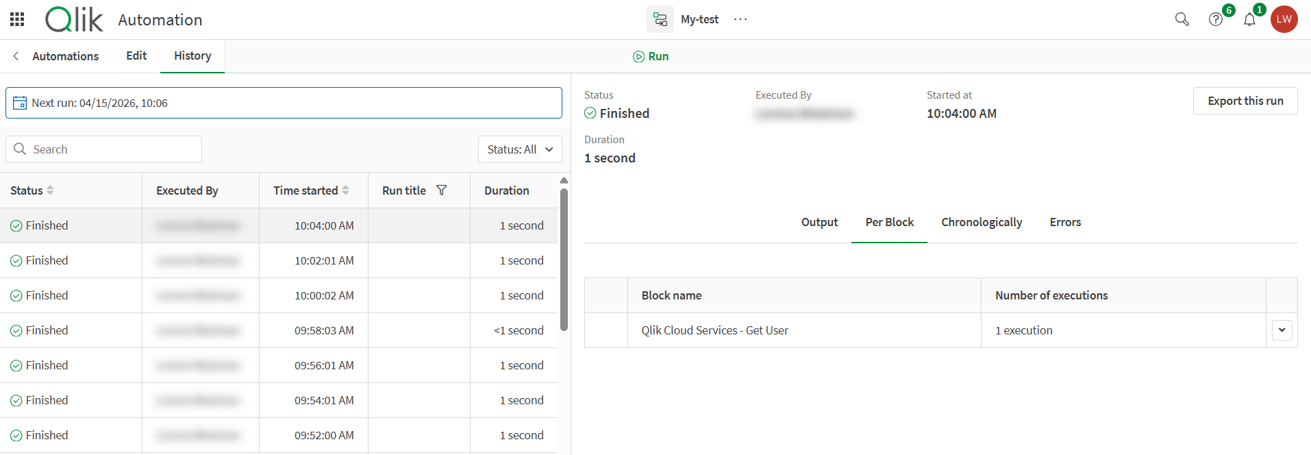Select the History tab

point(192,56)
